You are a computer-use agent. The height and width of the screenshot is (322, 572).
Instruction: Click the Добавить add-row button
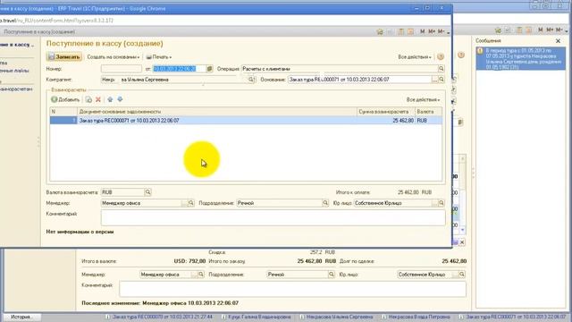pos(65,99)
